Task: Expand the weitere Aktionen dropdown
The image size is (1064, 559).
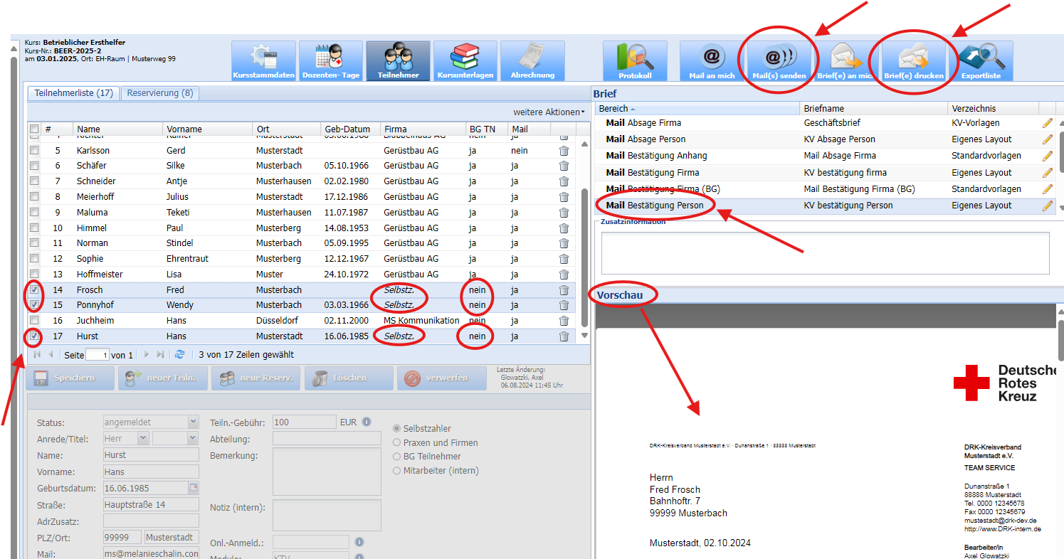Action: [x=549, y=112]
